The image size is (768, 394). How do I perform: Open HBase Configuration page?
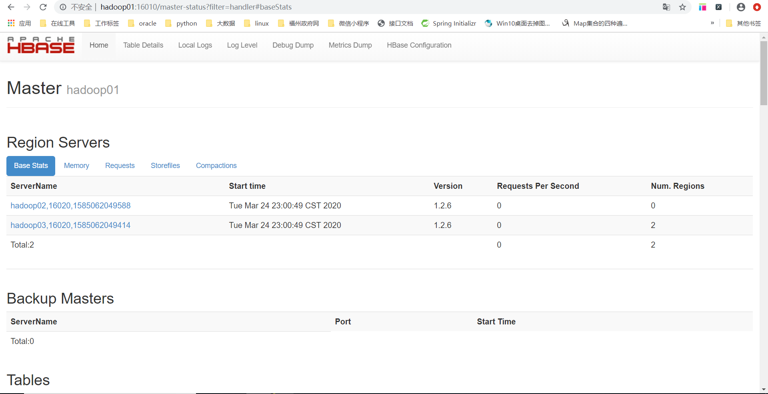tap(419, 45)
